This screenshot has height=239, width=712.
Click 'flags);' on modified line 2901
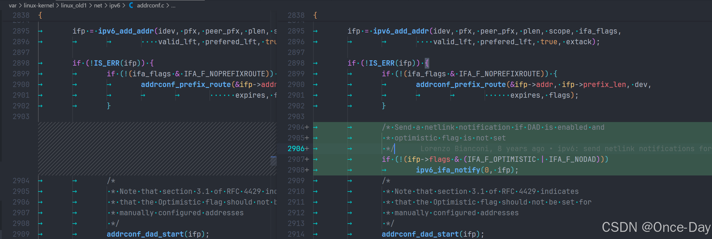(x=563, y=95)
